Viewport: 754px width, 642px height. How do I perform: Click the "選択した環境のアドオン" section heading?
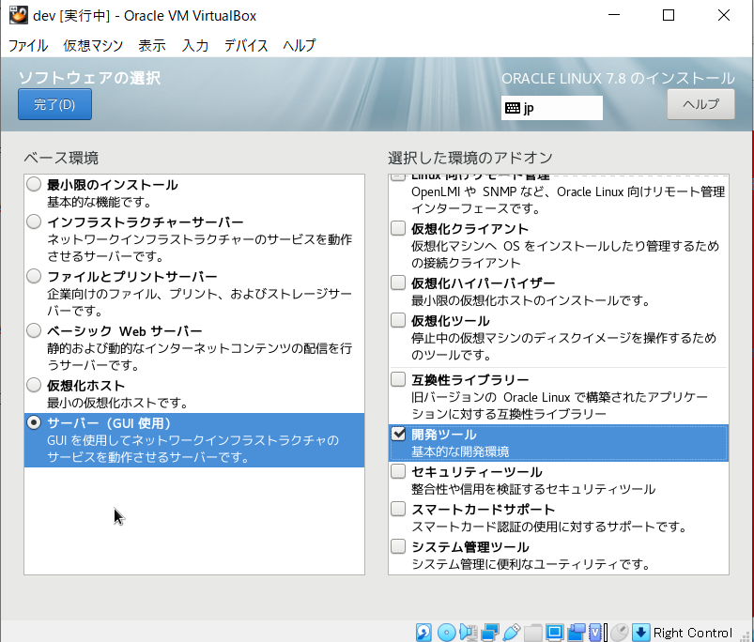(x=470, y=158)
